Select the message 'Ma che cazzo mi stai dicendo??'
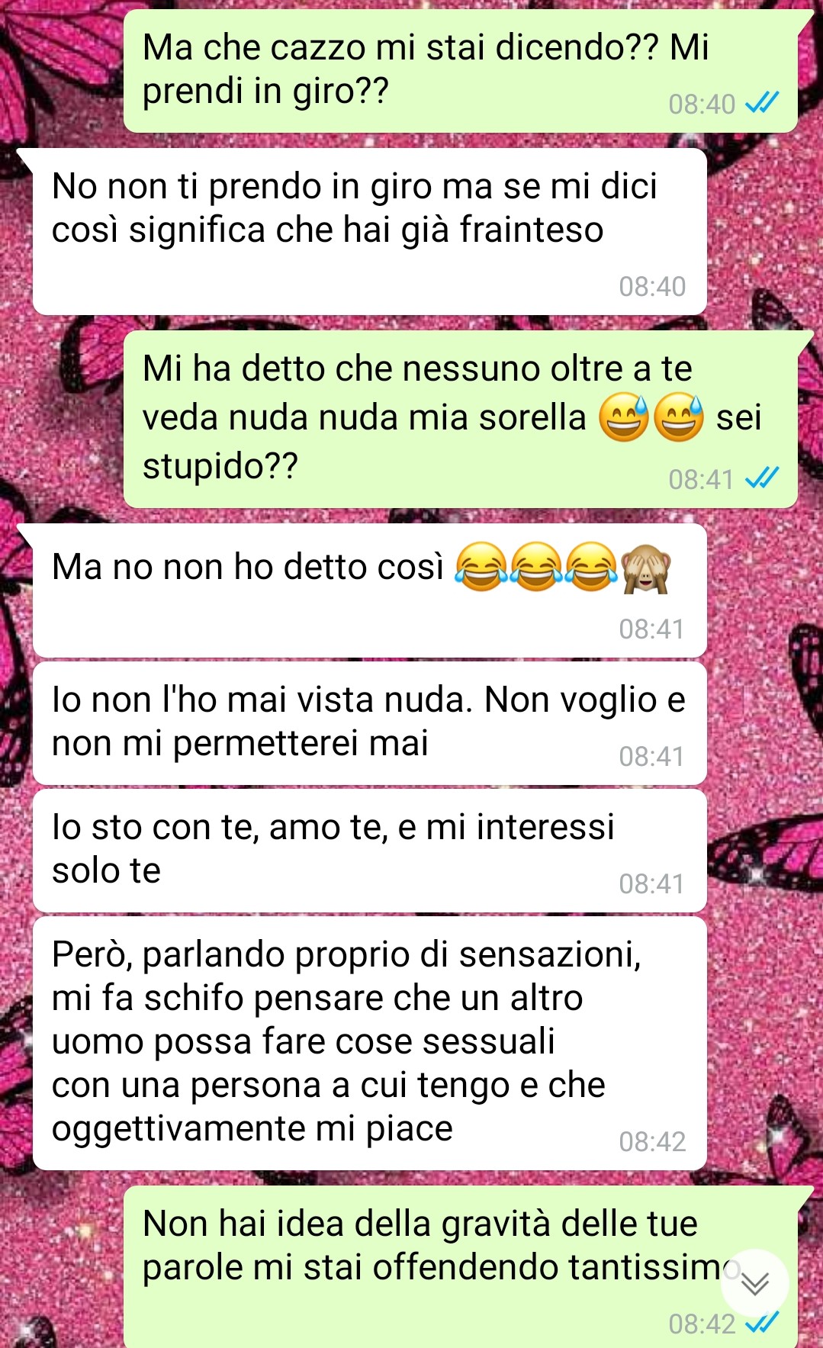 pos(461,71)
